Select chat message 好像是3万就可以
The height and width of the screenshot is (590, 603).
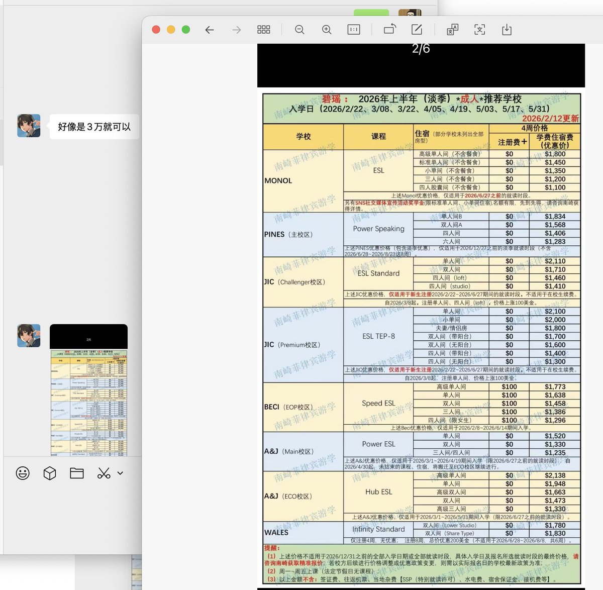[94, 127]
